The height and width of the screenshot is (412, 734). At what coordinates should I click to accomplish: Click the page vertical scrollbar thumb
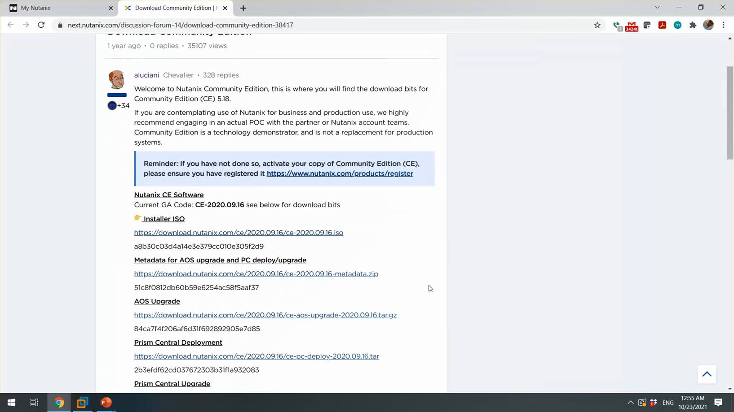730,112
